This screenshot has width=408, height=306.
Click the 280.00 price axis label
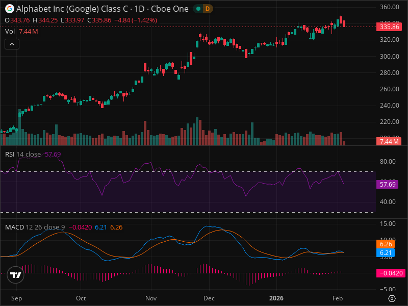[390, 73]
